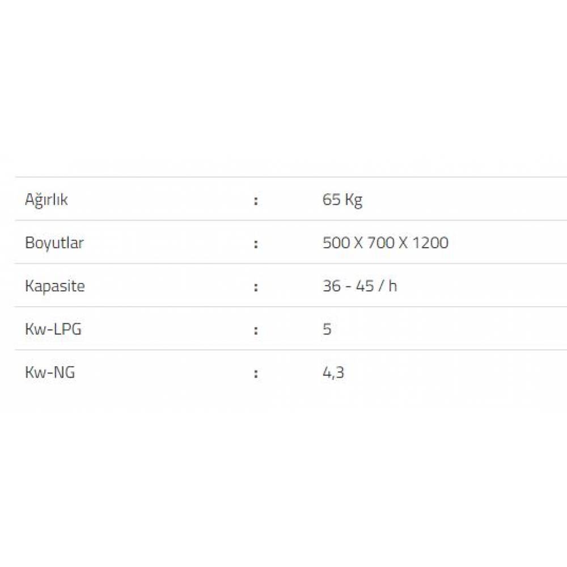Click the top border line above Ağırlık

tap(283, 177)
